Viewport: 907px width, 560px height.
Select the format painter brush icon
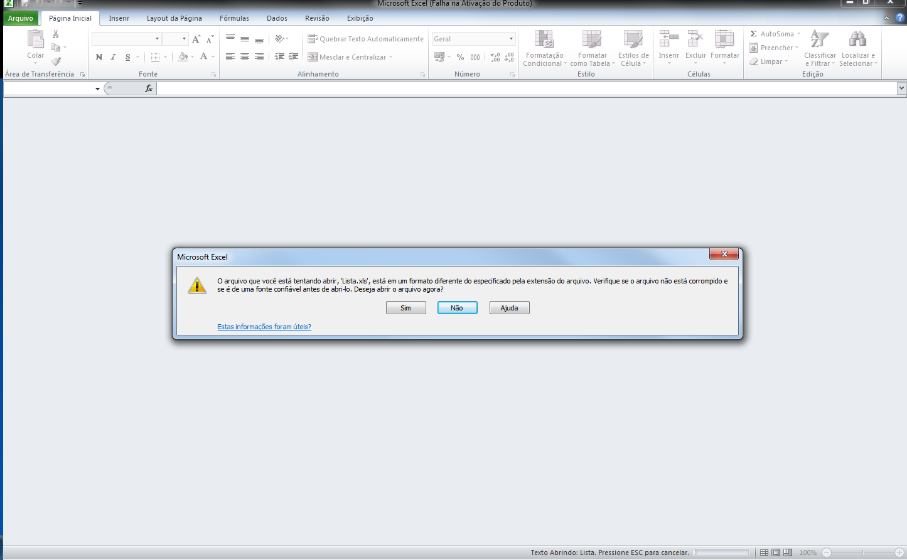[56, 61]
